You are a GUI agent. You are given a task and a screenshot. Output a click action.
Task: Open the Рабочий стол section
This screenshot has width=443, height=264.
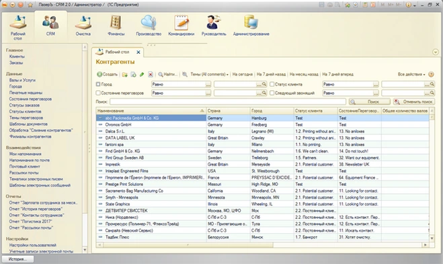pos(17,28)
